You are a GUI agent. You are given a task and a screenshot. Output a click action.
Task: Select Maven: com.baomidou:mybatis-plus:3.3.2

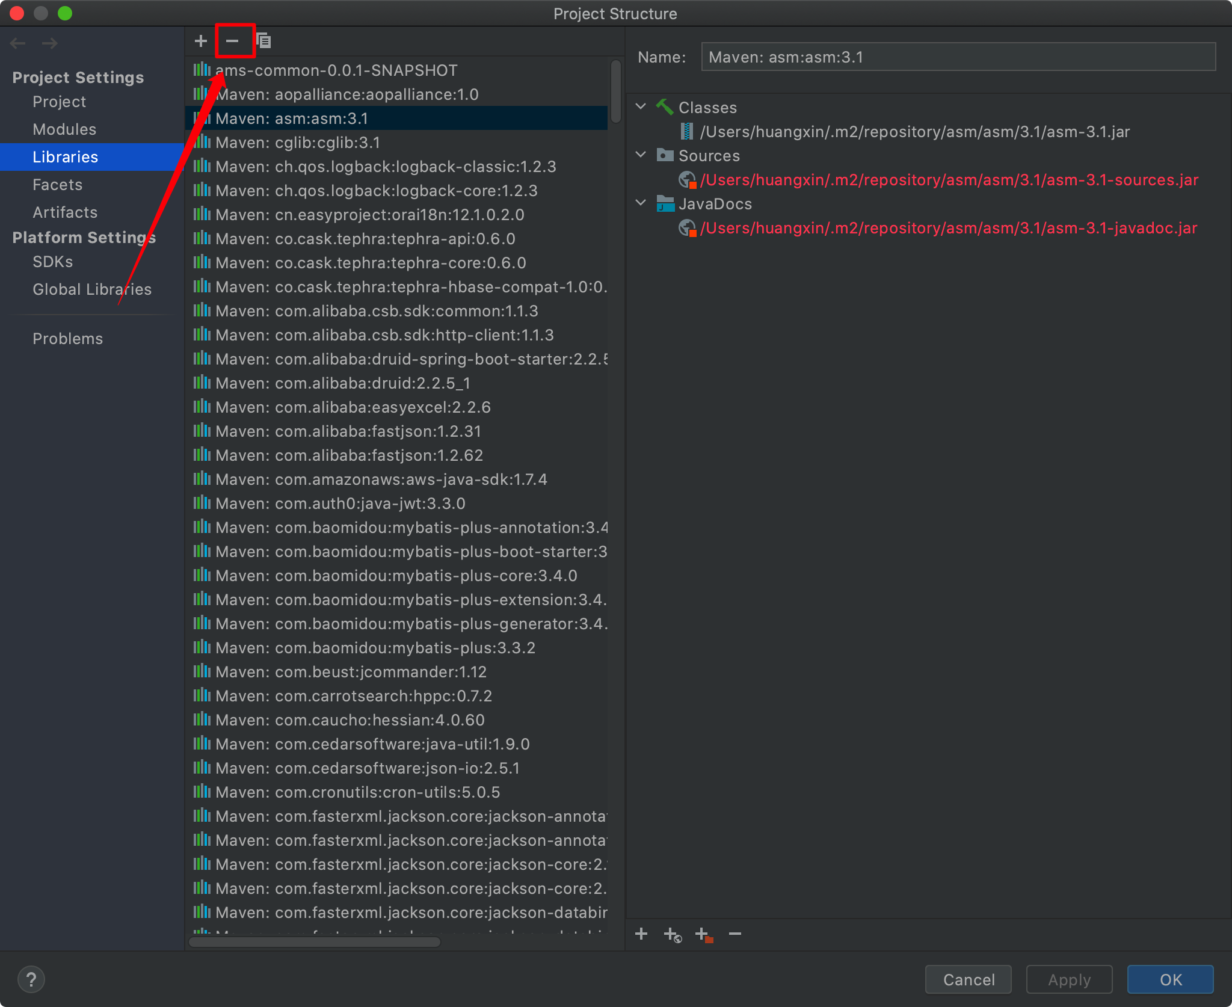point(396,647)
